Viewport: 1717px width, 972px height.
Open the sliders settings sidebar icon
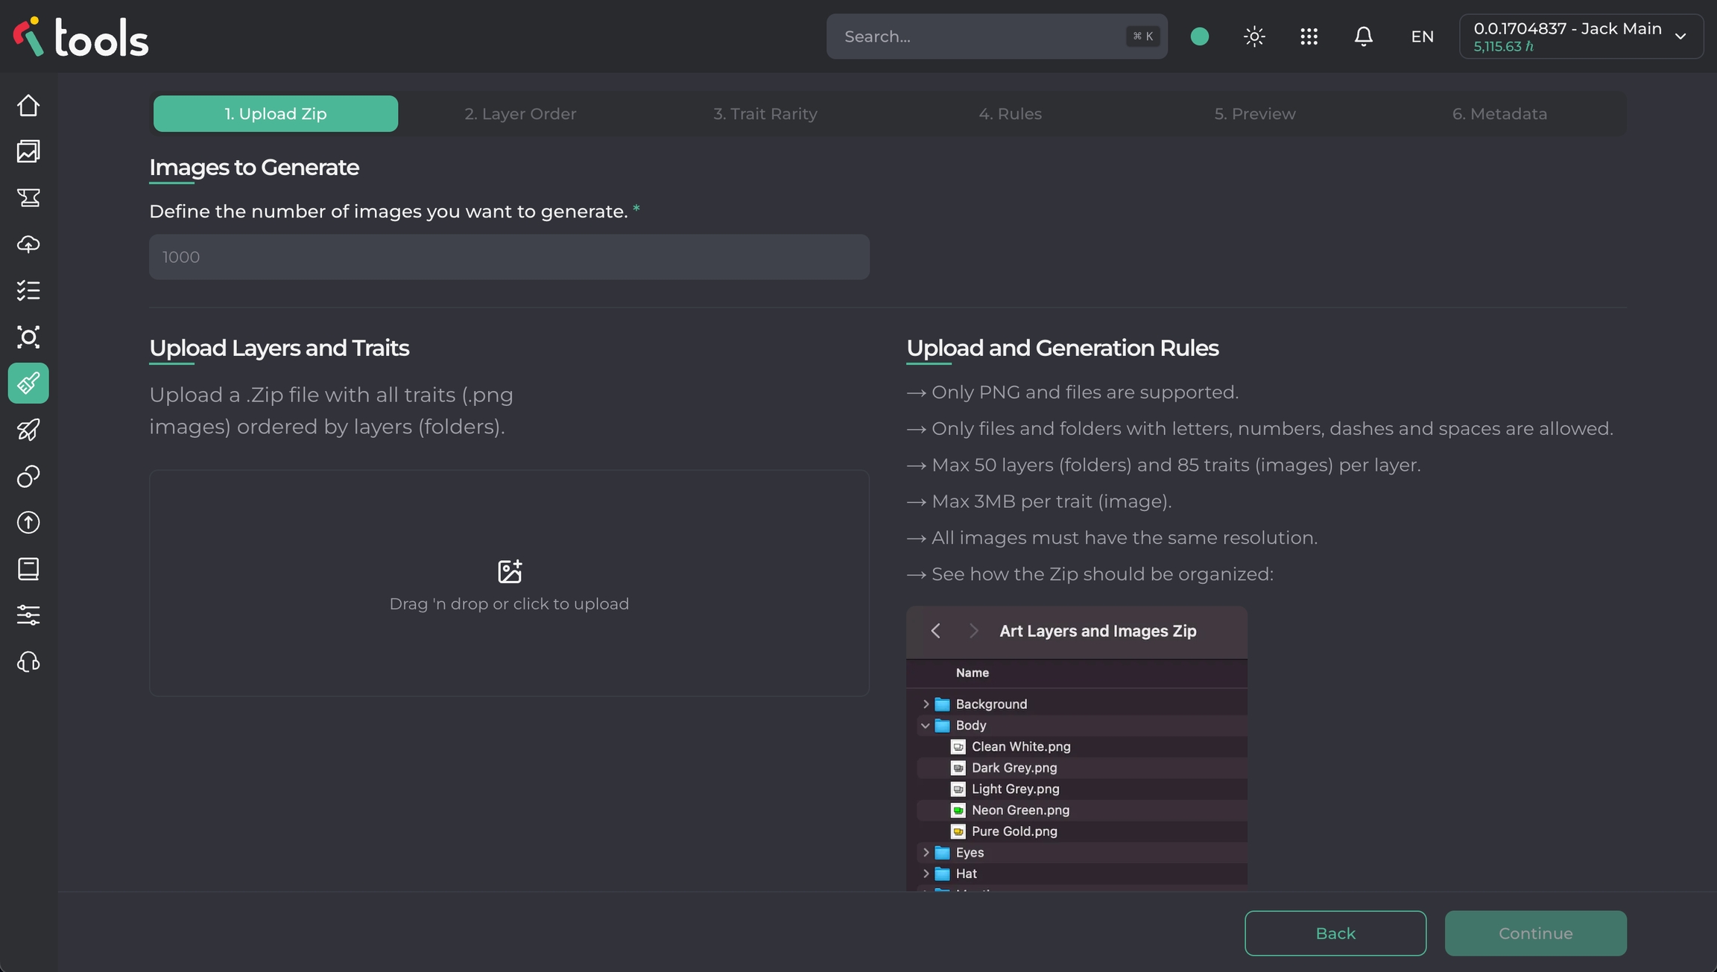28,615
